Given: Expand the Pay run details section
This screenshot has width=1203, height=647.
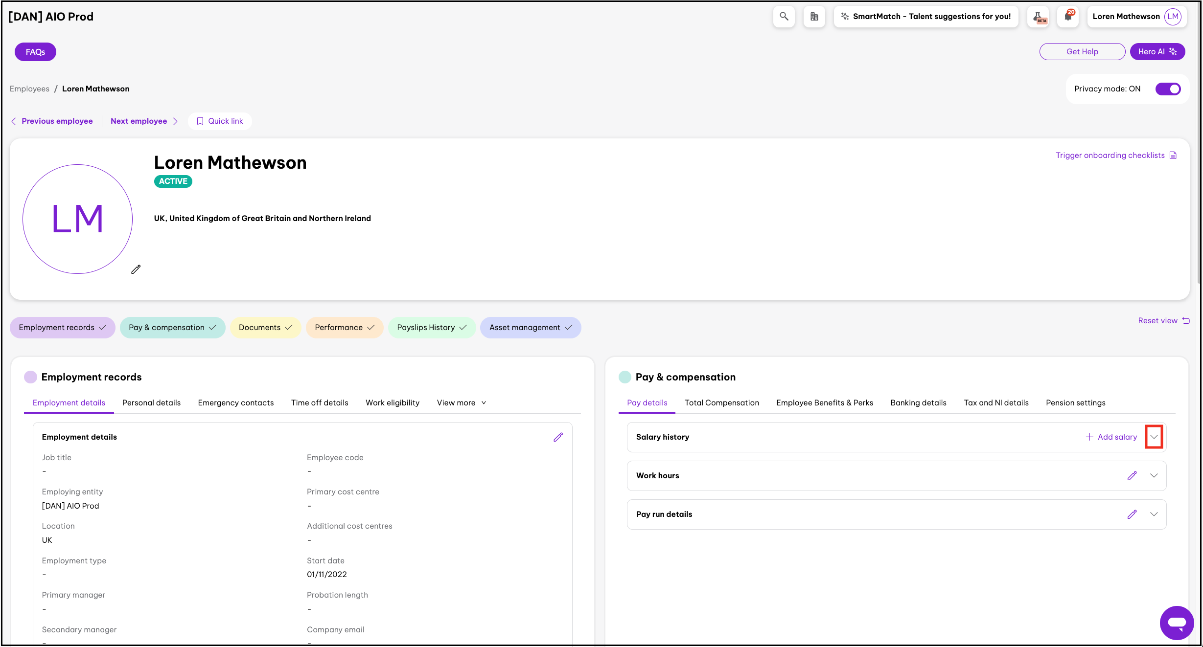Looking at the screenshot, I should point(1154,514).
